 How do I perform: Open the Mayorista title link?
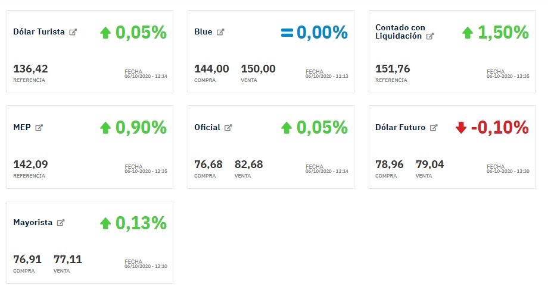pyautogui.click(x=33, y=223)
